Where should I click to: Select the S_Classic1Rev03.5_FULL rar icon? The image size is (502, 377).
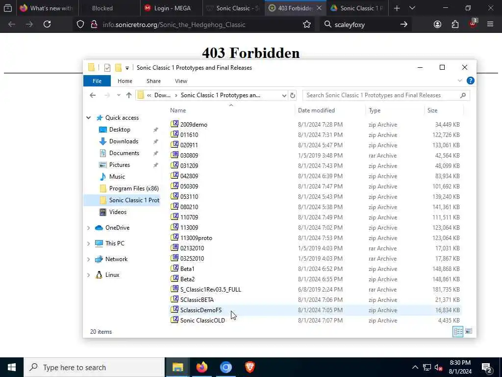pyautogui.click(x=175, y=289)
